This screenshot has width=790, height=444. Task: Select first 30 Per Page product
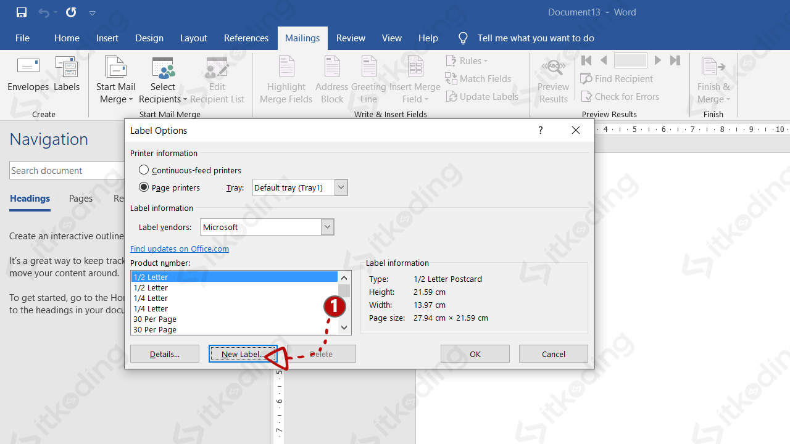(x=235, y=319)
